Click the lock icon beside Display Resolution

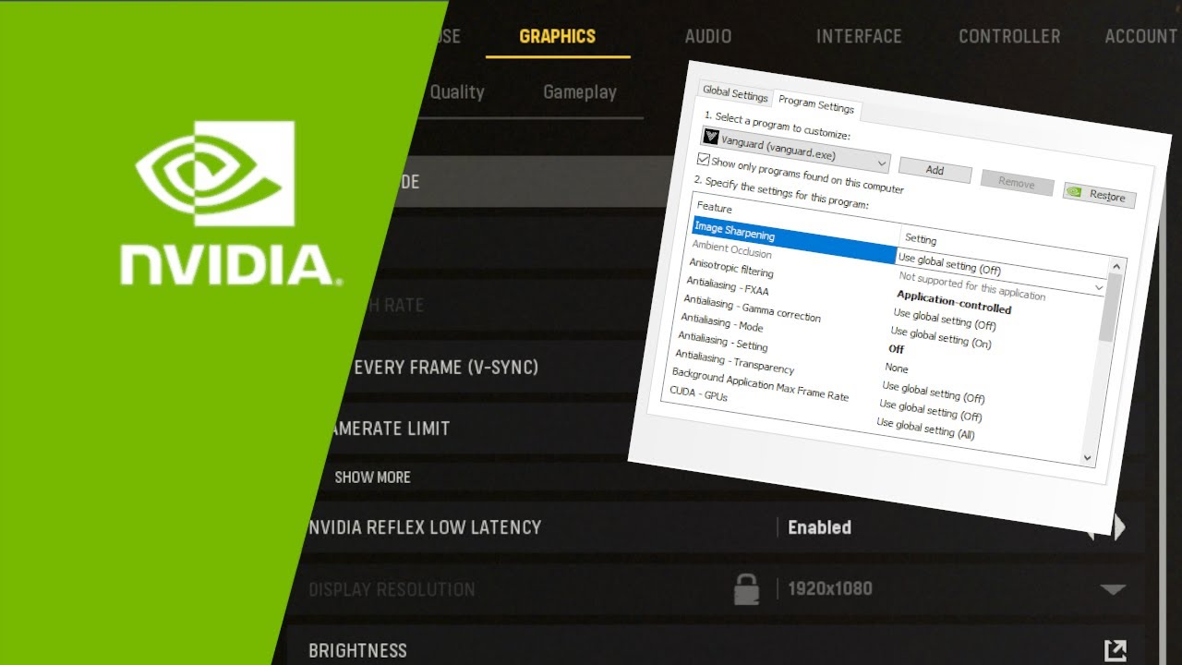point(746,588)
